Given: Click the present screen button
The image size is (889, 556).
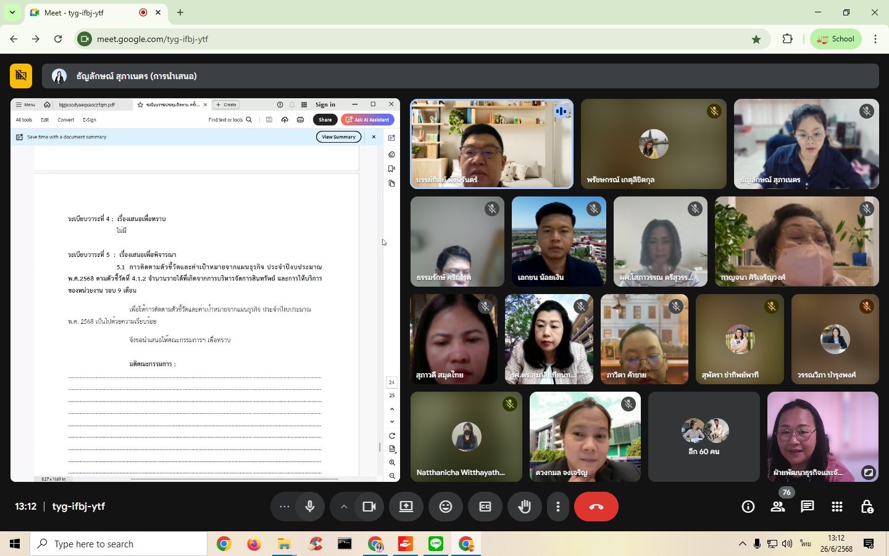Looking at the screenshot, I should tap(406, 507).
